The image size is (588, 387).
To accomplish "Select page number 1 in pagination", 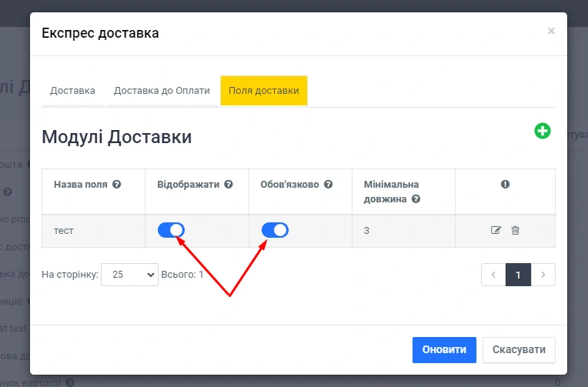I will point(518,275).
